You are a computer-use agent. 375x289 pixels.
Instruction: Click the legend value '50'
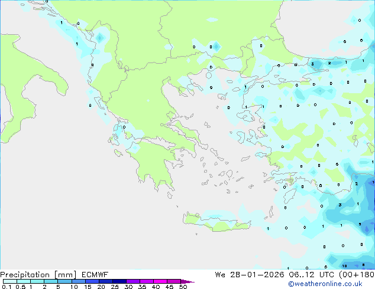point(183,287)
